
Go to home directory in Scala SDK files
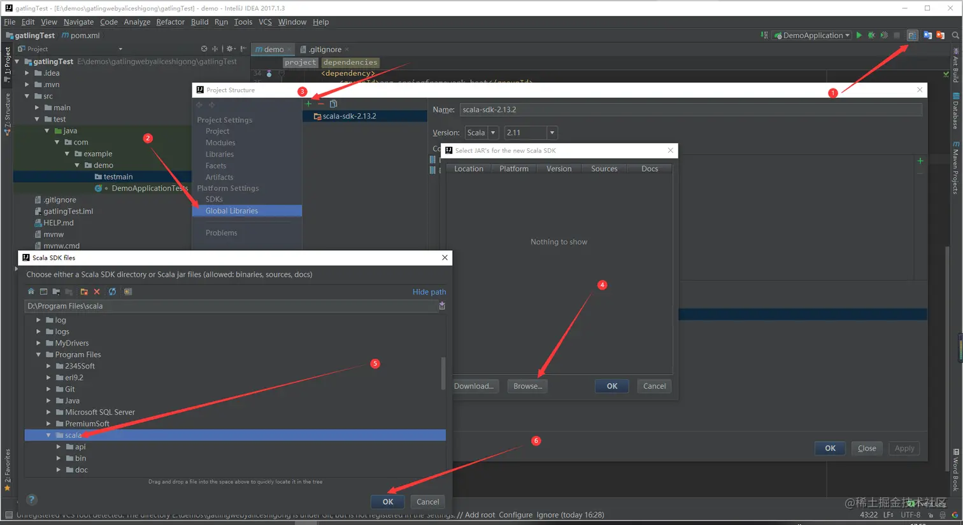tap(31, 291)
